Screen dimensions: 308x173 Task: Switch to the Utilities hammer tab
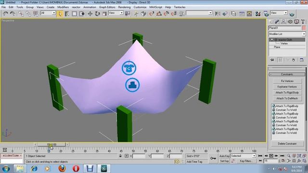303,22
